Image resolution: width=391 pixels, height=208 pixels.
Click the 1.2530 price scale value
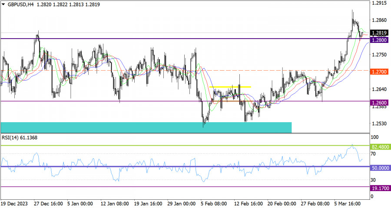pyautogui.click(x=379, y=123)
